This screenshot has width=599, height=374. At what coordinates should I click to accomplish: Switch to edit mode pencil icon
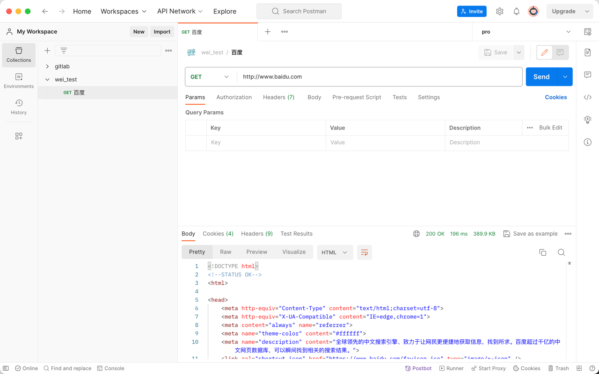click(x=545, y=52)
